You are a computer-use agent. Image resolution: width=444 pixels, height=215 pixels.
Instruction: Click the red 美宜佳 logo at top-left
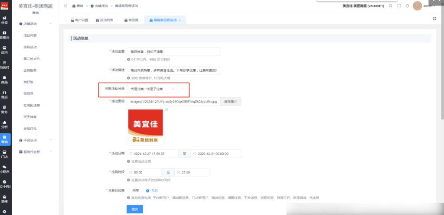5,5
